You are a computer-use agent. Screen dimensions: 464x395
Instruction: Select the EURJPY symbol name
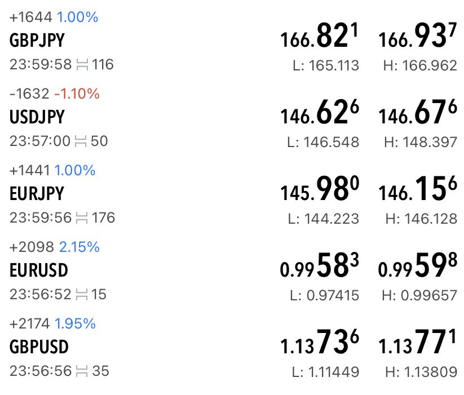[37, 194]
